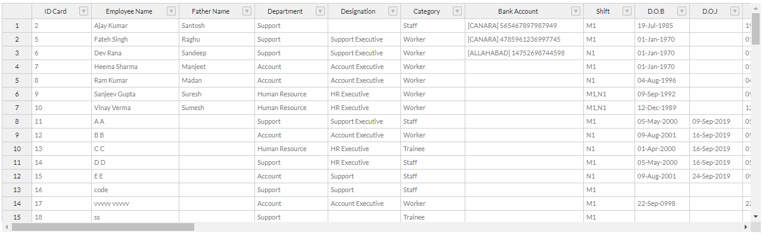Open the Category column filter
This screenshot has width=762, height=235.
click(x=457, y=11)
